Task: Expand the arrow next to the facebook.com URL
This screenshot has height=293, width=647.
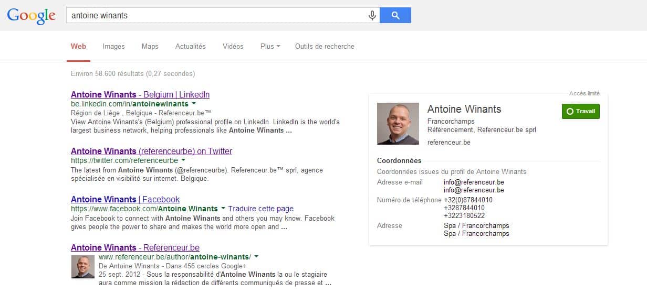Action: coord(223,209)
